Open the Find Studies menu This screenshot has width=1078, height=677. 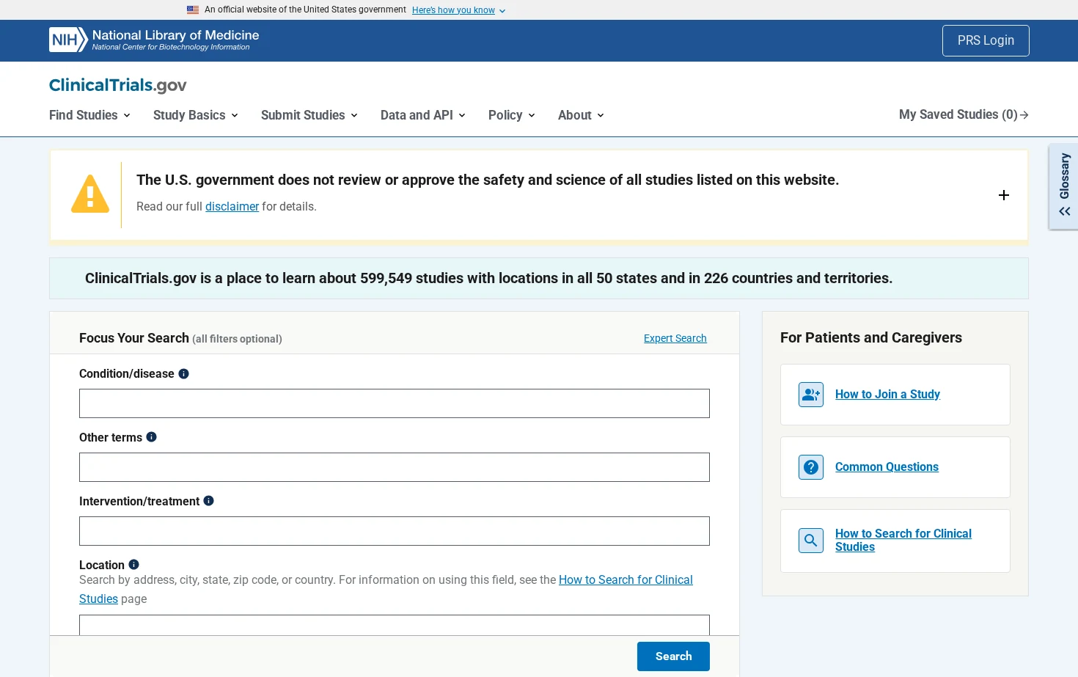tap(89, 115)
